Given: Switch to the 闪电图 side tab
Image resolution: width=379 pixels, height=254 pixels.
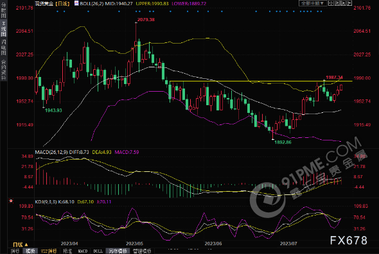Looking at the screenshot, I should (x=3, y=47).
